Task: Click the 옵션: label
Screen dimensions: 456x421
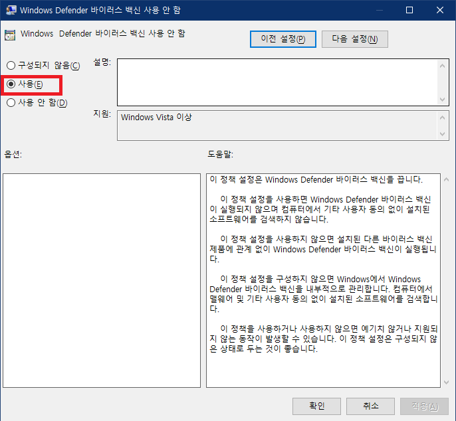Action: click(13, 154)
